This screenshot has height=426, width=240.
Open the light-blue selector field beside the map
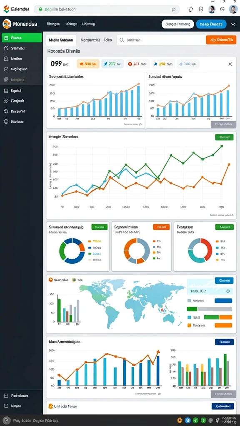click(x=210, y=291)
